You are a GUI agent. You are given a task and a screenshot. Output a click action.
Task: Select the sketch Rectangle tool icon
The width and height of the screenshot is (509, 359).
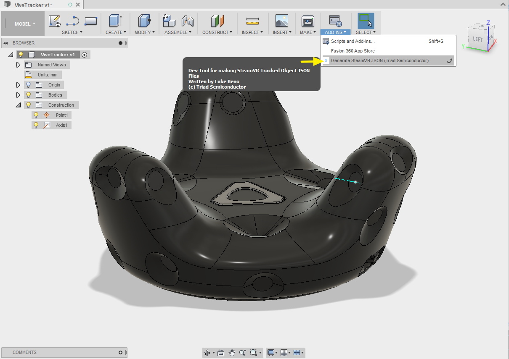91,21
